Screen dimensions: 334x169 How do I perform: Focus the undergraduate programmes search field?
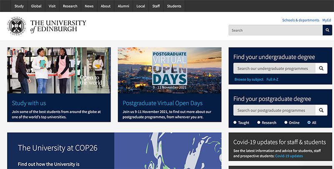pyautogui.click(x=274, y=68)
